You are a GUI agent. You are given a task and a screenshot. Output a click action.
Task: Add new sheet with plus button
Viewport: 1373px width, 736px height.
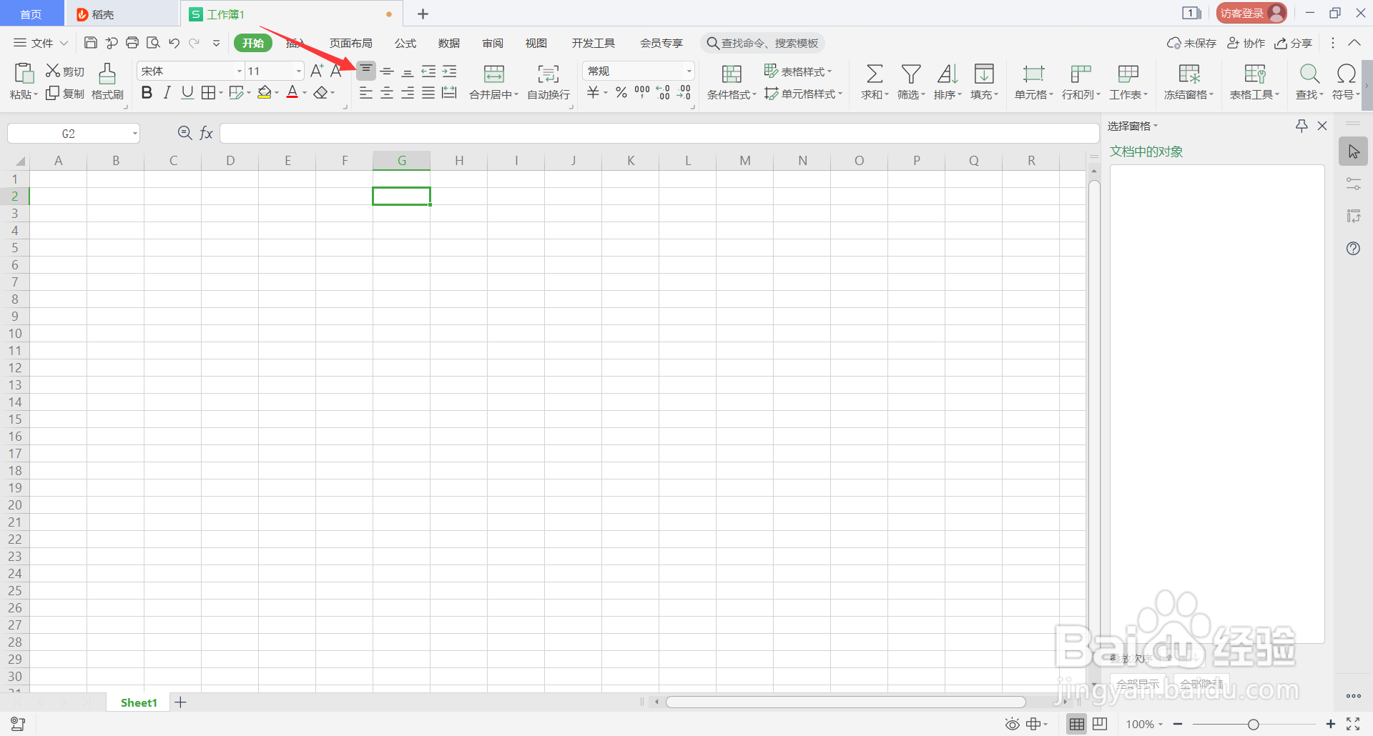[x=181, y=702]
